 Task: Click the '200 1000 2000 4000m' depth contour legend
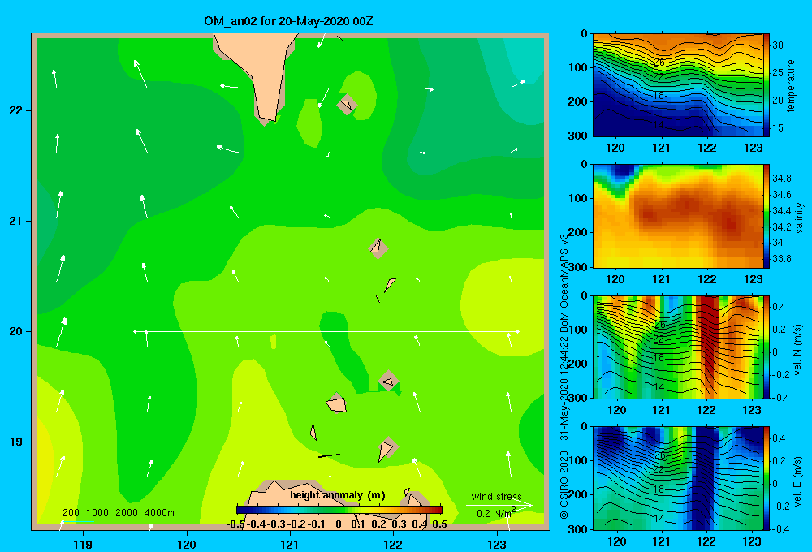coord(118,513)
